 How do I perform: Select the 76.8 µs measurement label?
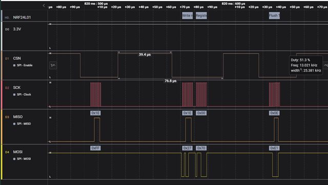tap(170, 81)
